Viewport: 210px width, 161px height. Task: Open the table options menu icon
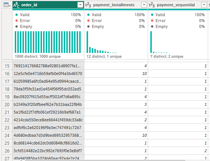(x=7, y=5)
